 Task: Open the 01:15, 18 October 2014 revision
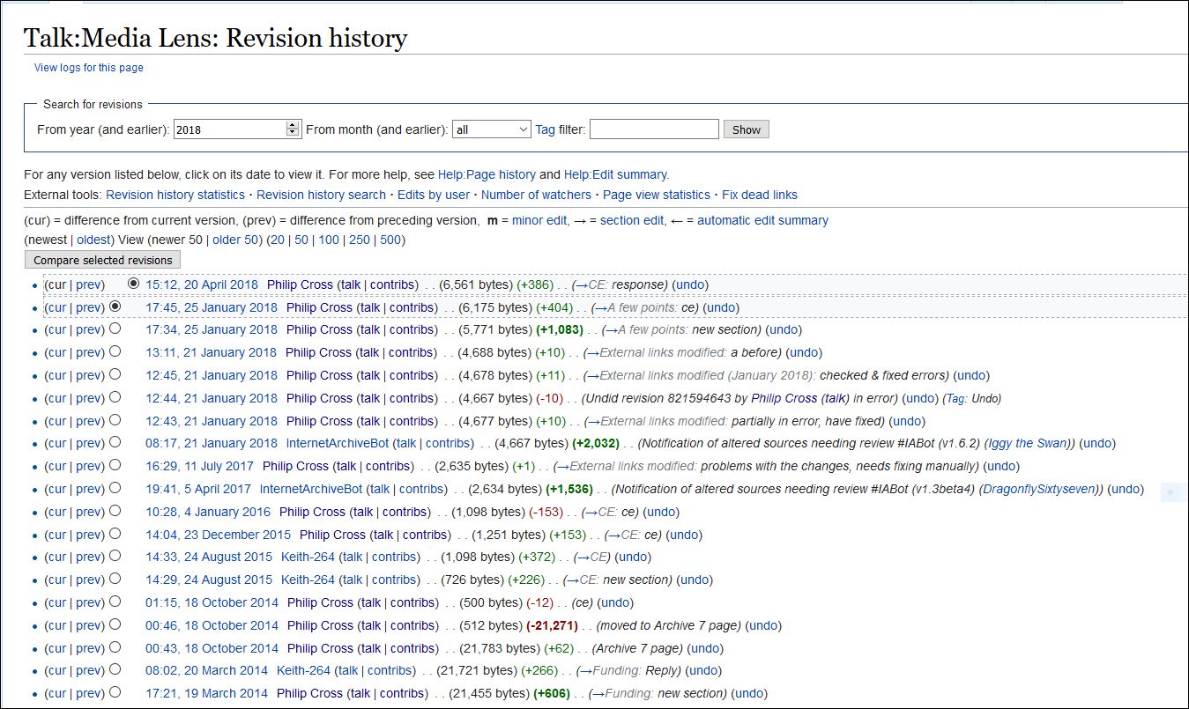[212, 602]
